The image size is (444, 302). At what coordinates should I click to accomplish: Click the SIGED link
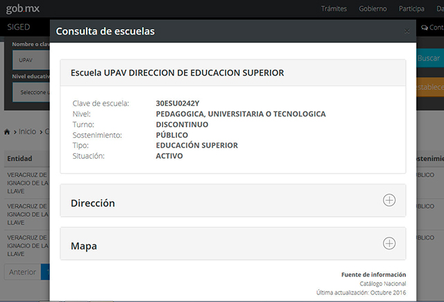pos(18,27)
